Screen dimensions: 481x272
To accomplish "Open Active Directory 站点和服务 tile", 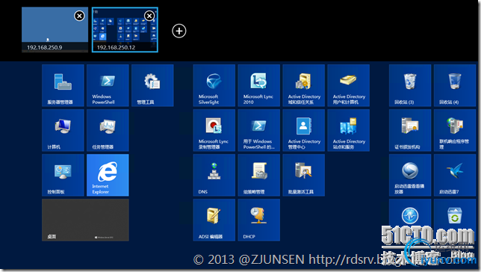I will (x=349, y=130).
